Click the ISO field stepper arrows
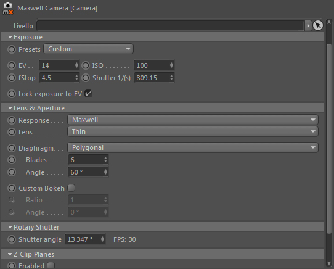 pos(172,65)
